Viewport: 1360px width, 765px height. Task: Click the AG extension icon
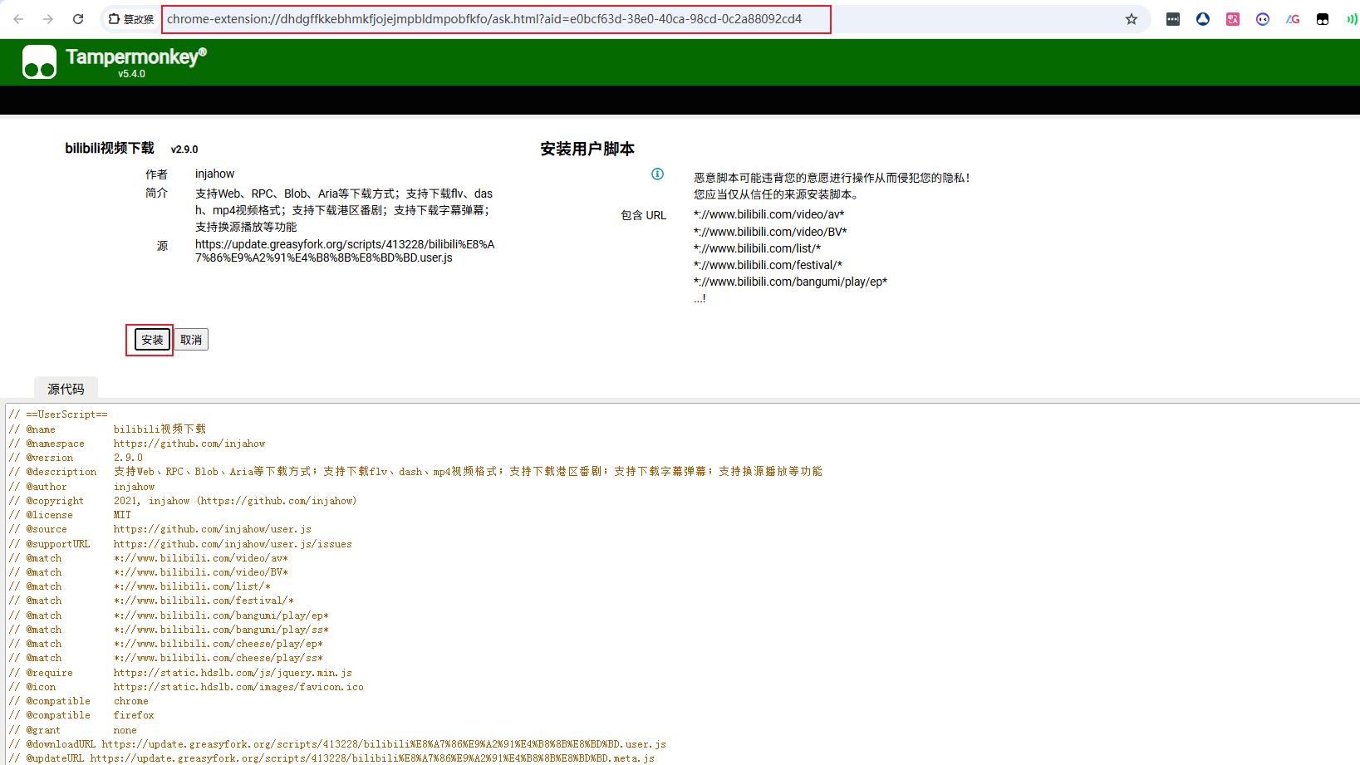pos(1293,19)
